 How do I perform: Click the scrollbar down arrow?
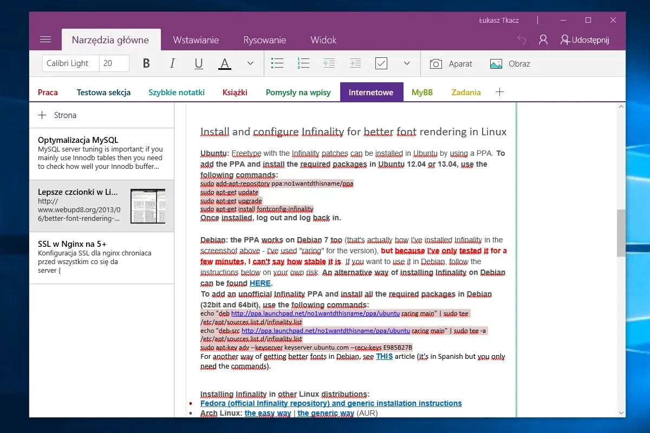point(621,412)
